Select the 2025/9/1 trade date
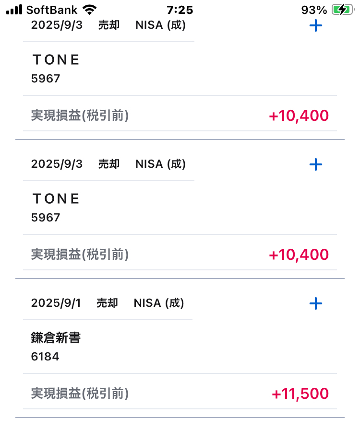The image size is (360, 429). (x=56, y=303)
